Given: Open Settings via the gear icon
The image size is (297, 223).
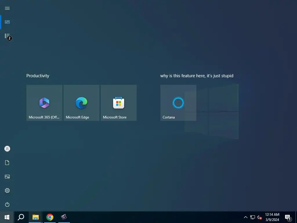Looking at the screenshot, I should click(7, 190).
